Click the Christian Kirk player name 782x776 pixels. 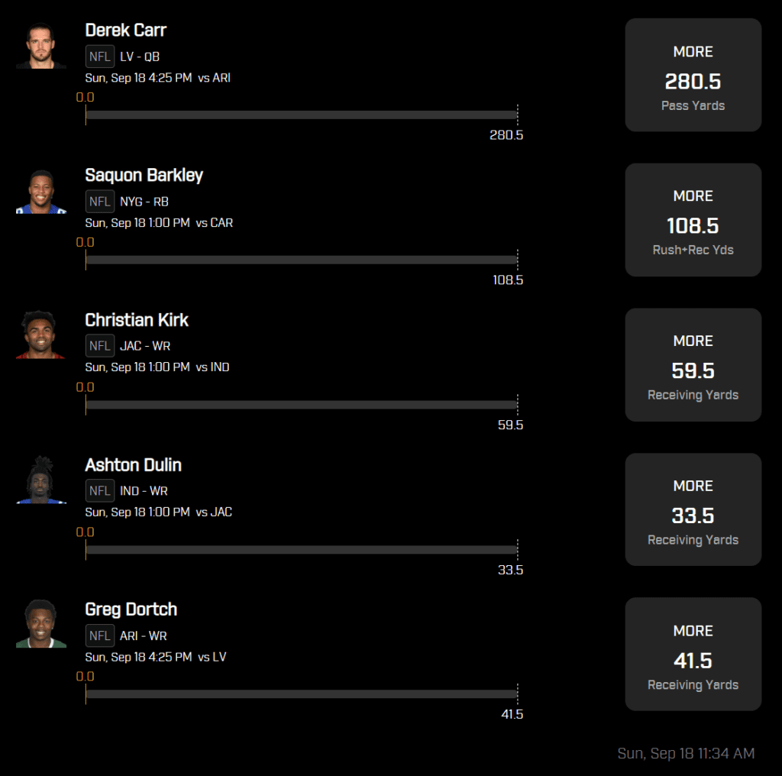[137, 320]
